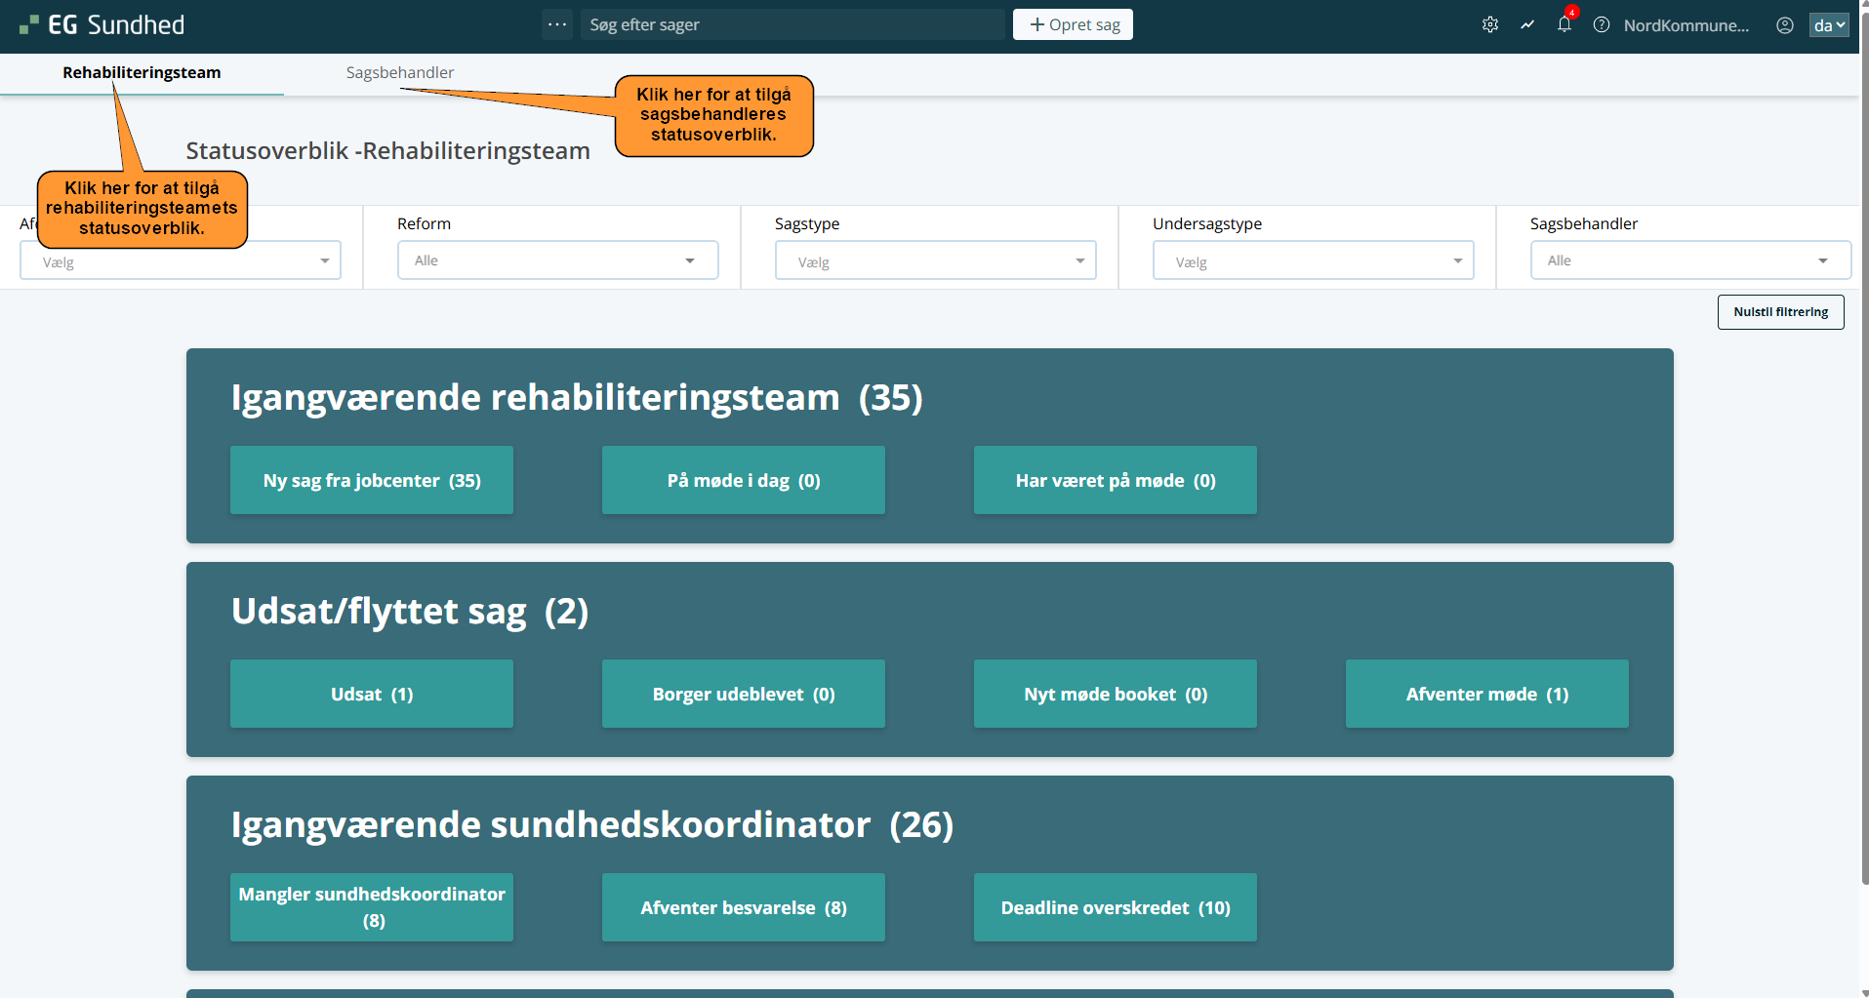This screenshot has height=998, width=1869.
Task: Open Deadline overskredet (10) cases
Action: tap(1115, 907)
